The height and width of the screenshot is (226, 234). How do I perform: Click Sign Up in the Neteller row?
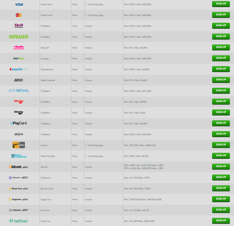[x=221, y=36]
